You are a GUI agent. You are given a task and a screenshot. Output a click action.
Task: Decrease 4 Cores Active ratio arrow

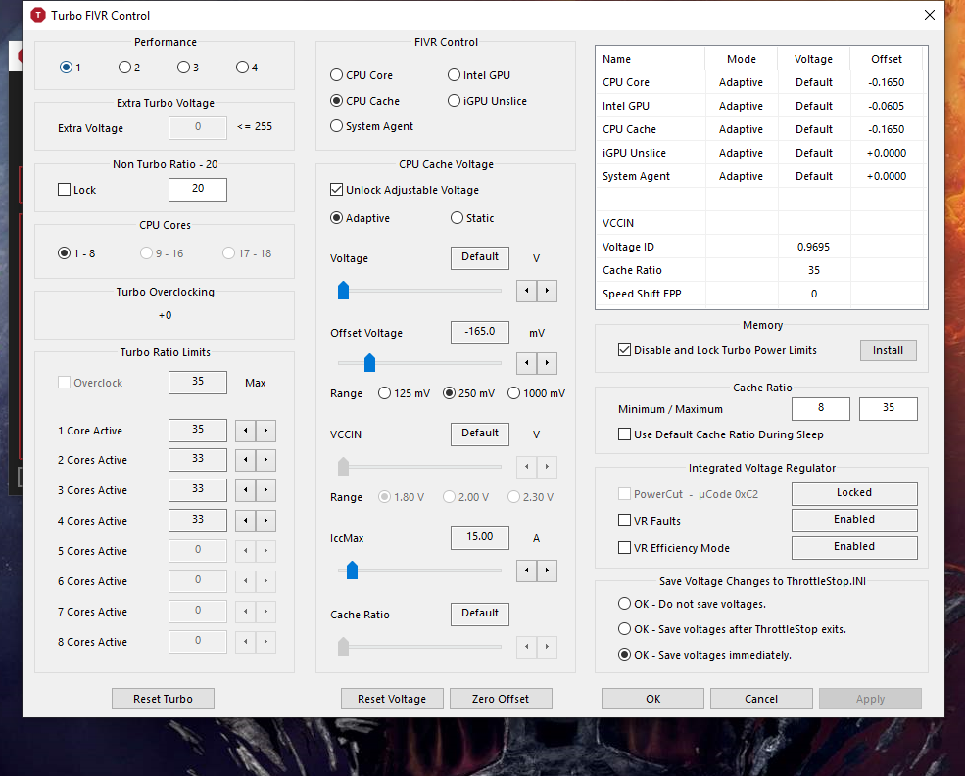[x=246, y=521]
